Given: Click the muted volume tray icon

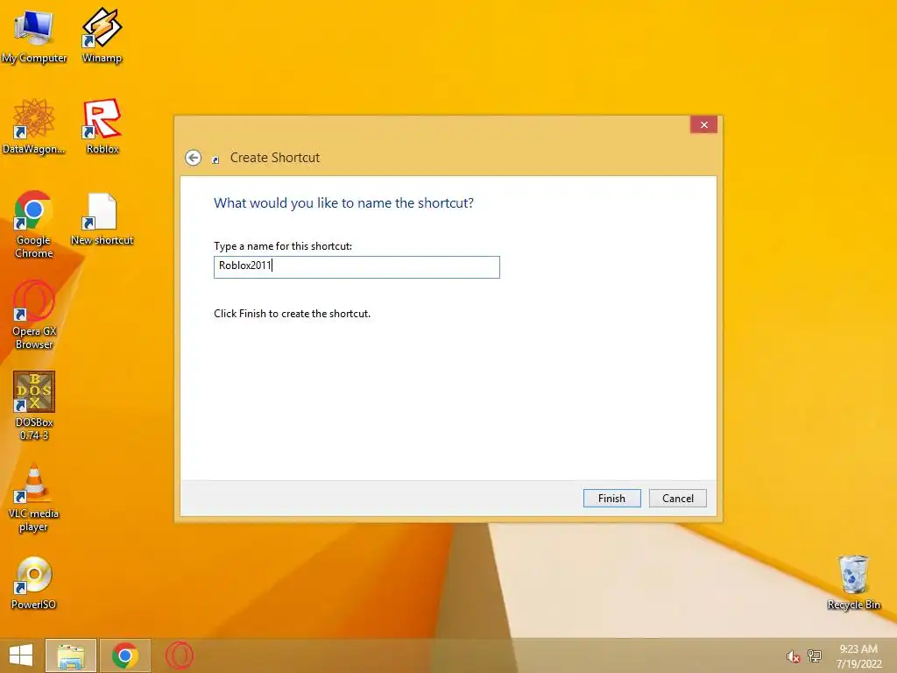Looking at the screenshot, I should coord(793,656).
